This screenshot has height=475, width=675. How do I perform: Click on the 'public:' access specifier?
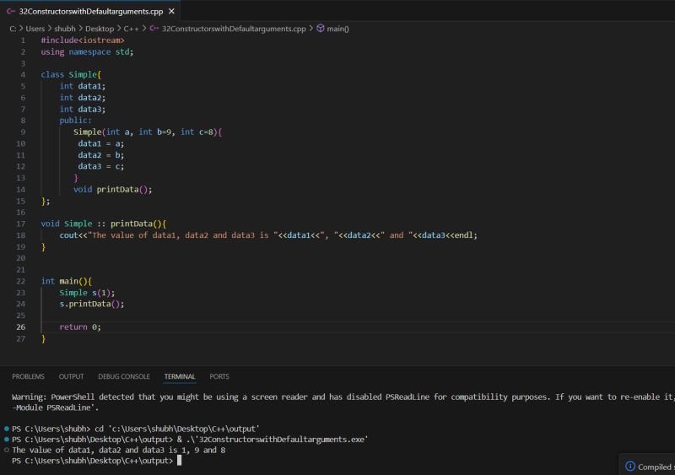[x=75, y=120]
